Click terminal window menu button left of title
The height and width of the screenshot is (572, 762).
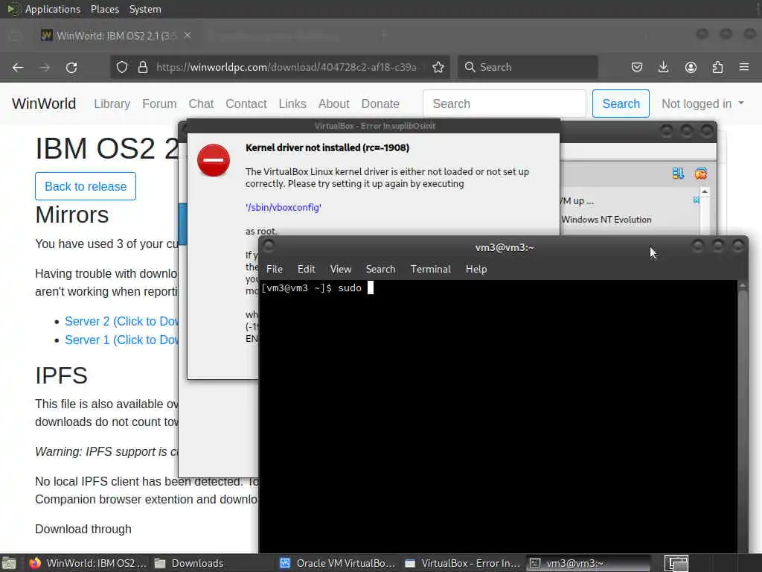269,247
